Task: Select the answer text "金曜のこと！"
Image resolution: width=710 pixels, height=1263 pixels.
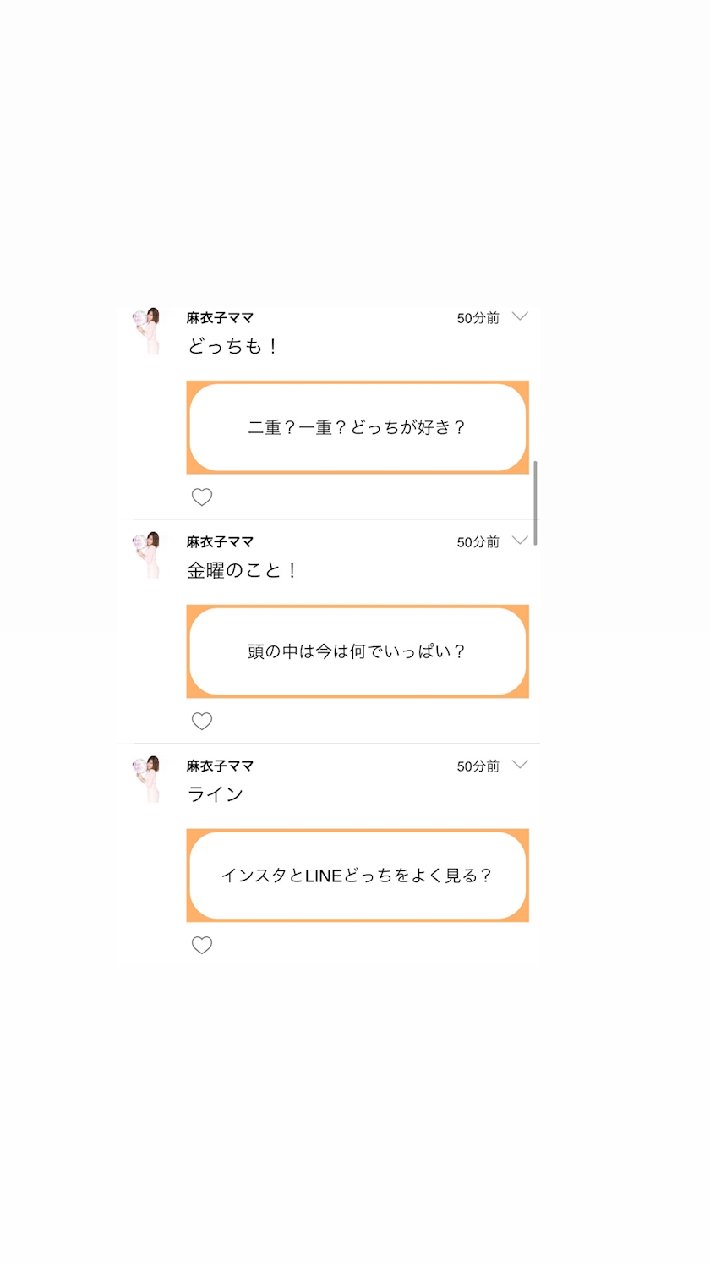Action: click(x=242, y=570)
